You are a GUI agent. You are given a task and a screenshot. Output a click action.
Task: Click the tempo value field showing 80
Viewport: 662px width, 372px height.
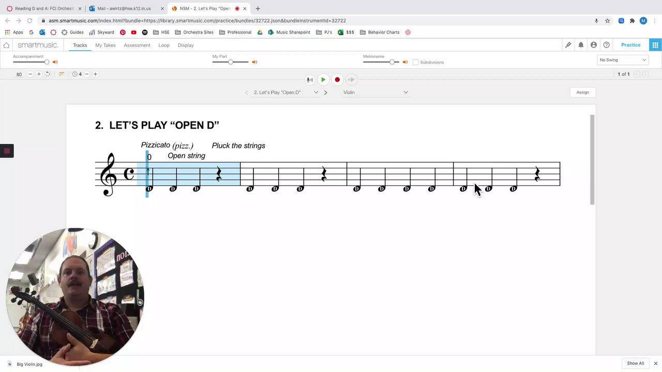tap(19, 74)
